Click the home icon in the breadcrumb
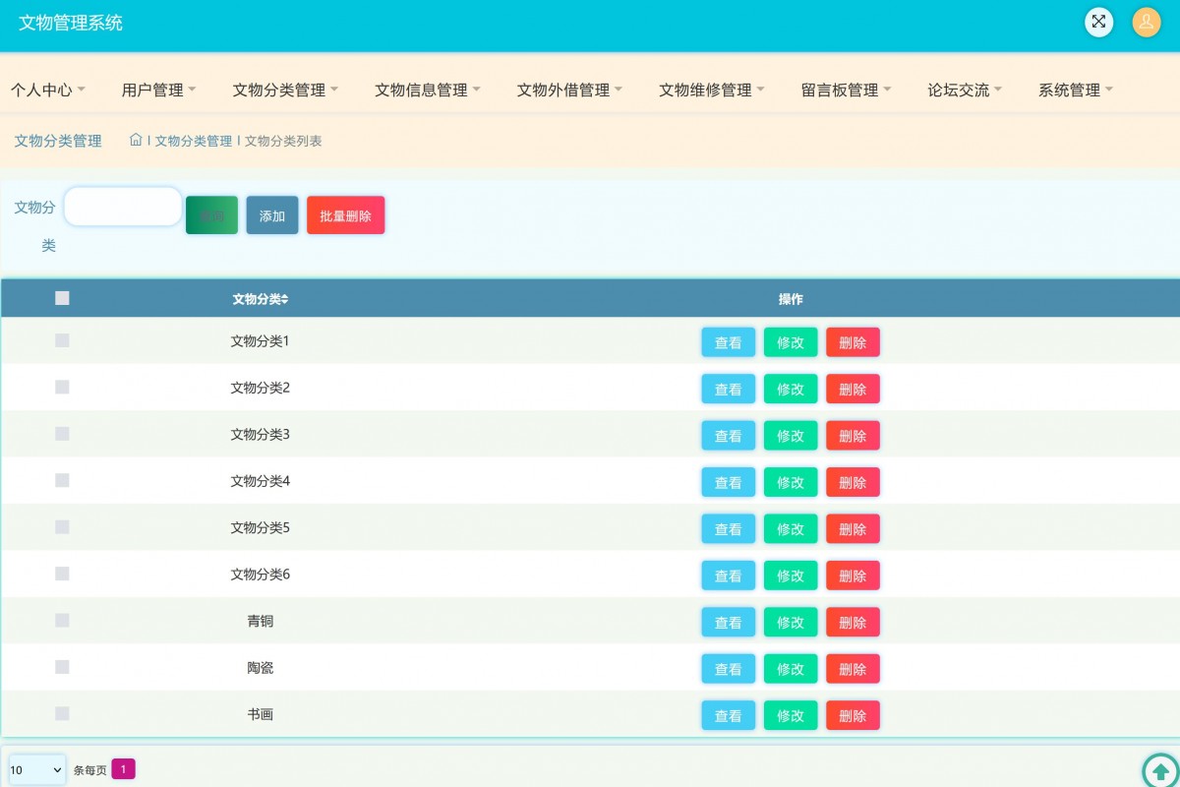Viewport: 1180px width, 787px height. (x=135, y=141)
